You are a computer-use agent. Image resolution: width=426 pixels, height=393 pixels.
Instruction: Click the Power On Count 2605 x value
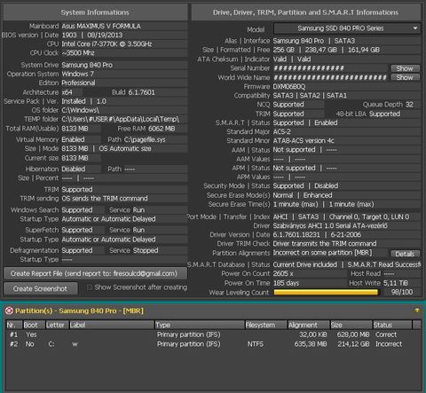click(x=283, y=273)
